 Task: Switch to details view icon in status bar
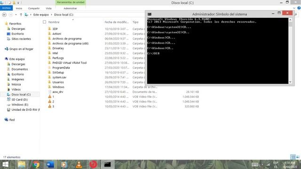click(x=293, y=157)
